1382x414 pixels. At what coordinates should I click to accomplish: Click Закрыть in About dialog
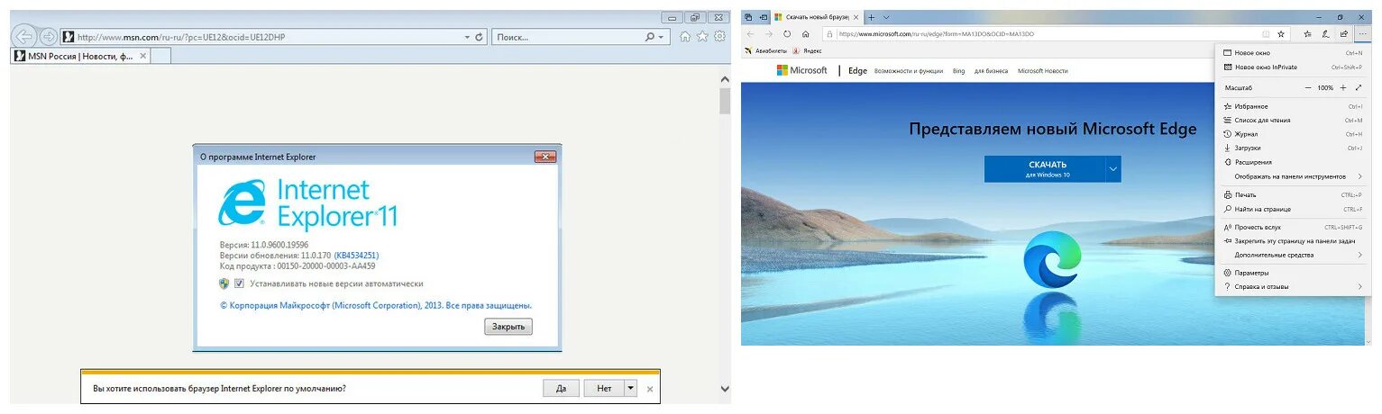point(508,327)
